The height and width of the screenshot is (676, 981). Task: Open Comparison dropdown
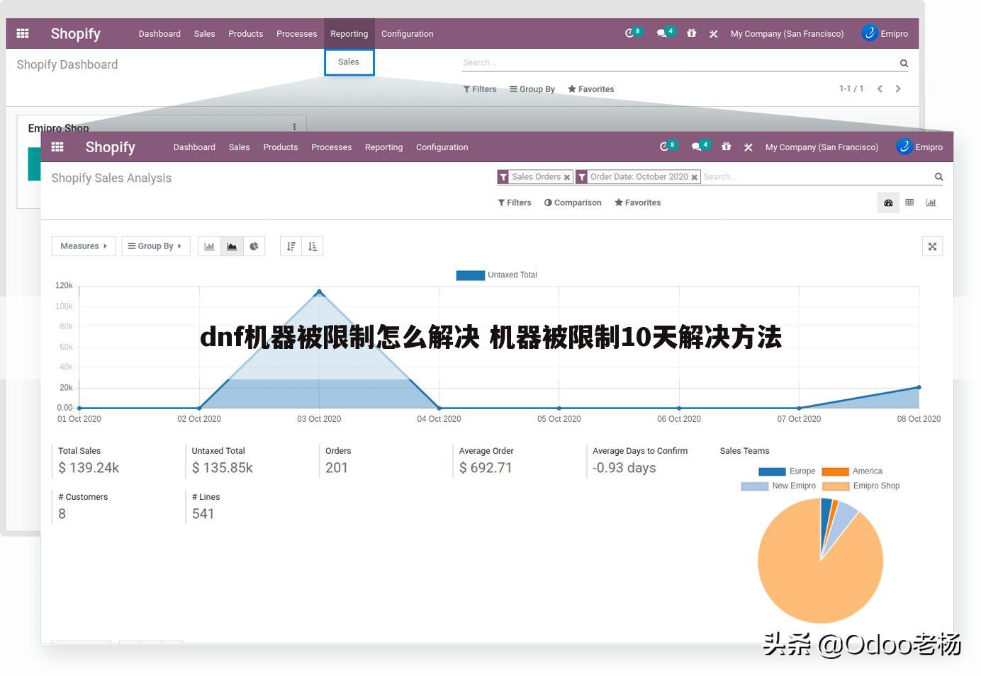click(573, 202)
